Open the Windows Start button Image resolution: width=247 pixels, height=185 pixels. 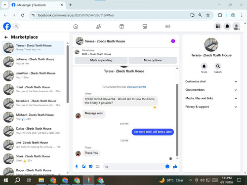[x=6, y=180]
